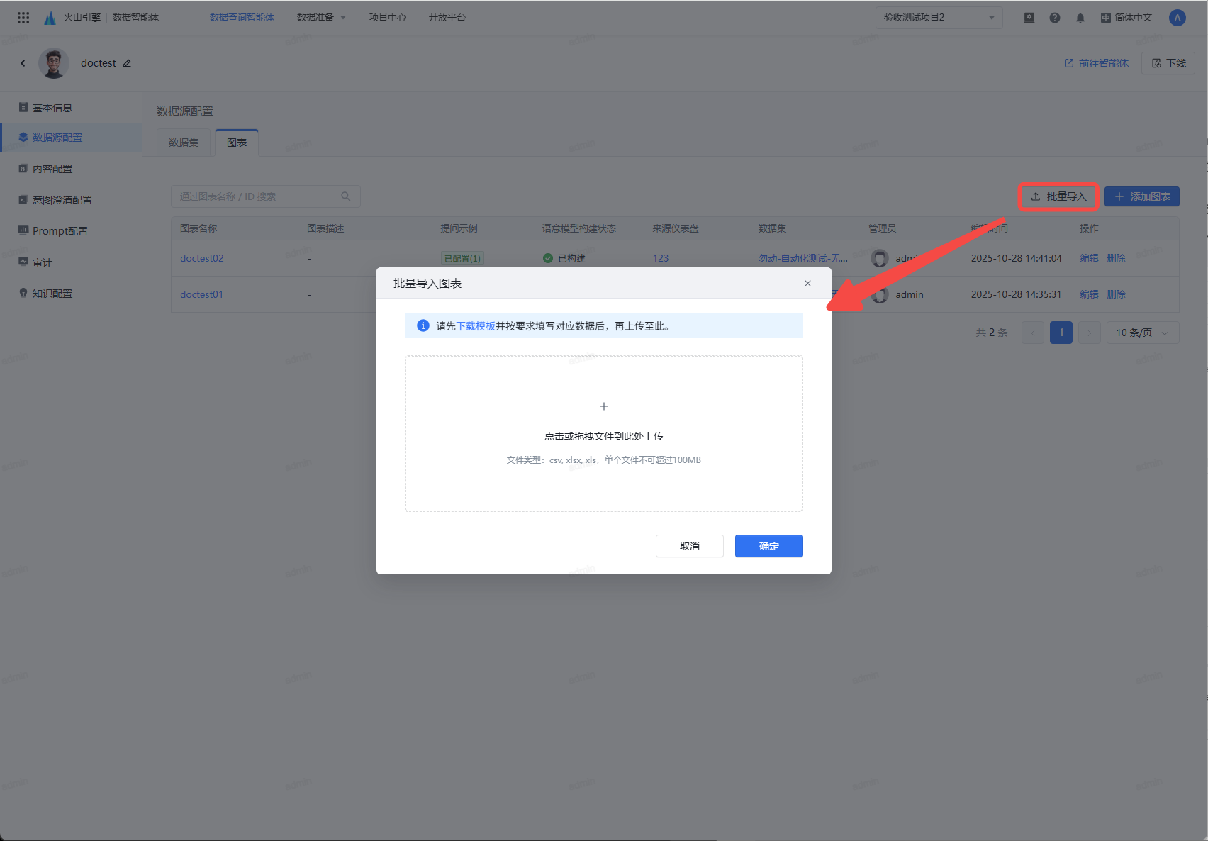This screenshot has height=841, width=1208.
Task: Click the plus icon in upload area
Action: (x=603, y=406)
